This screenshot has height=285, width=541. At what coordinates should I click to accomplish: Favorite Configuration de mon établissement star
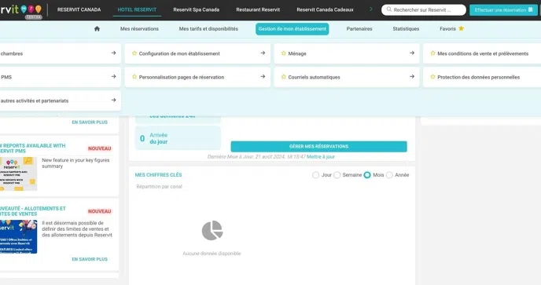point(134,53)
